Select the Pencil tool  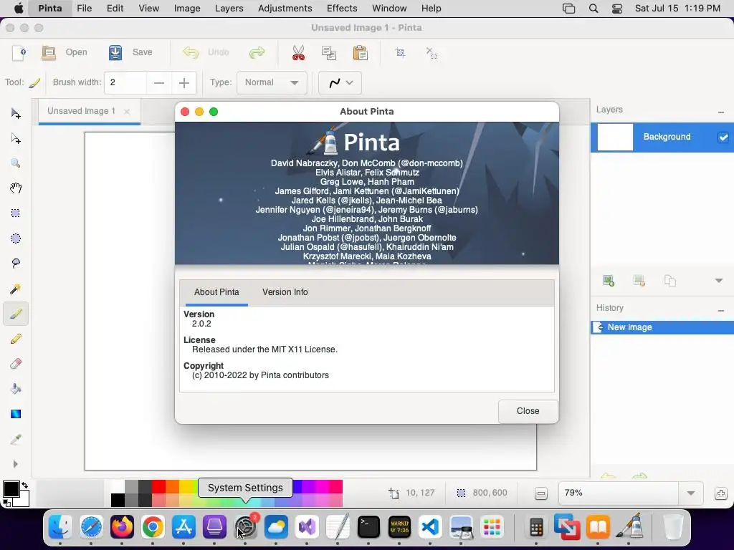point(16,339)
